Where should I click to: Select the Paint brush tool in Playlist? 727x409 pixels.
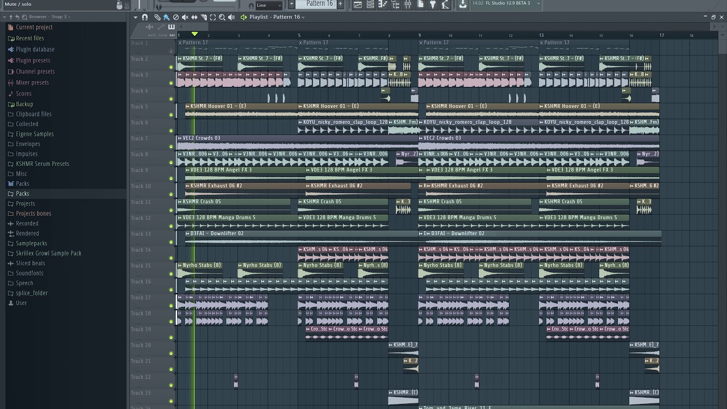pyautogui.click(x=166, y=17)
